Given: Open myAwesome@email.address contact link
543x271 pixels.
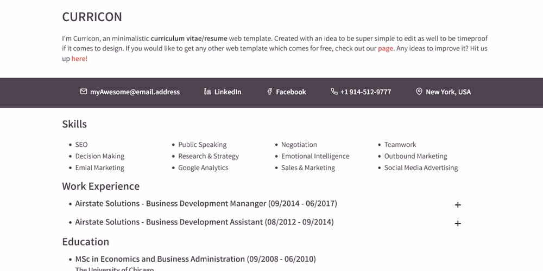Looking at the screenshot, I should (135, 92).
